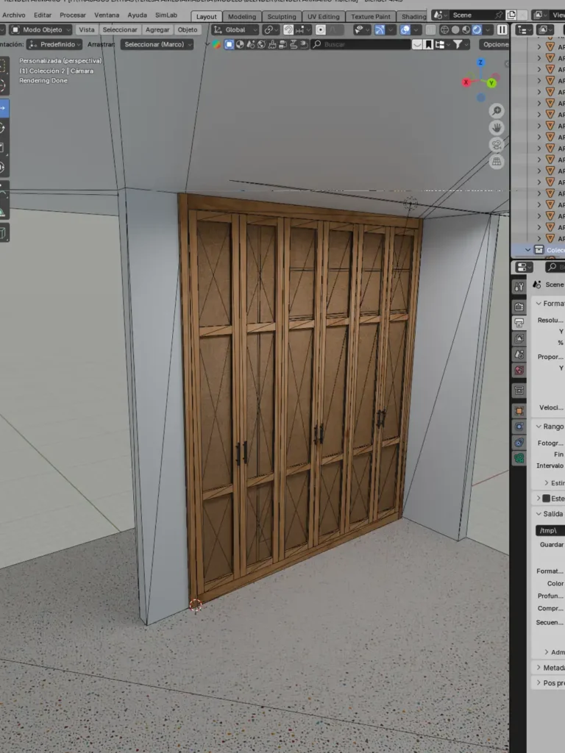Open the properties editor type selector

point(524,267)
